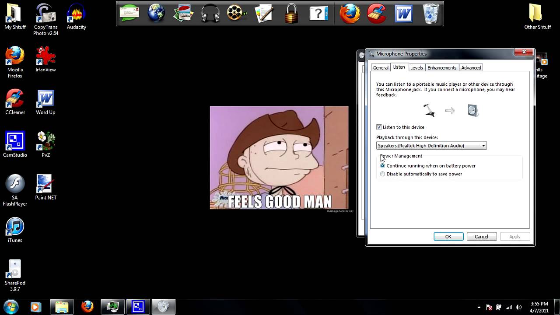Select the PvZ desktop shortcut
560x315 pixels.
(46, 144)
